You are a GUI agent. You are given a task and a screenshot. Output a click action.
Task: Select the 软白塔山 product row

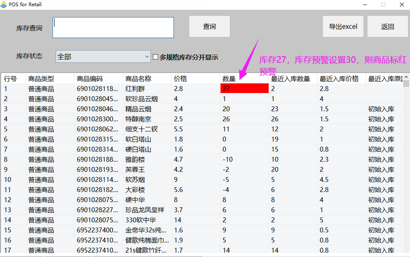pyautogui.click(x=202, y=139)
